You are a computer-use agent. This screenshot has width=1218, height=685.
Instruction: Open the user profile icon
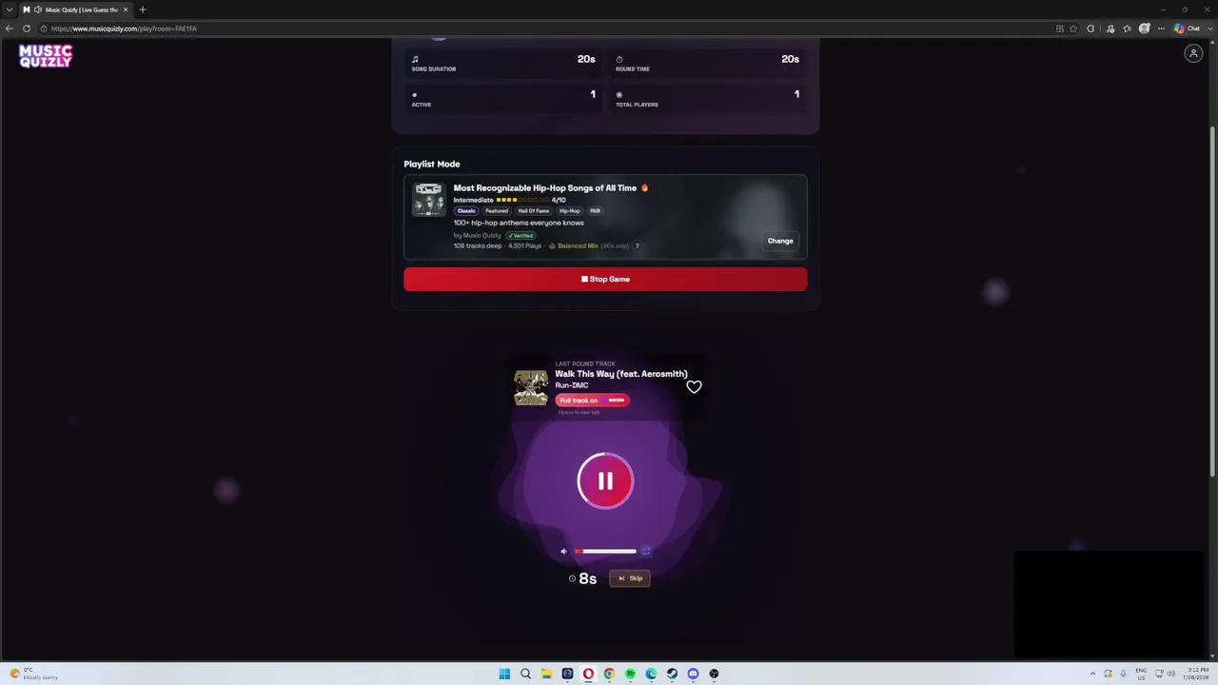point(1193,54)
